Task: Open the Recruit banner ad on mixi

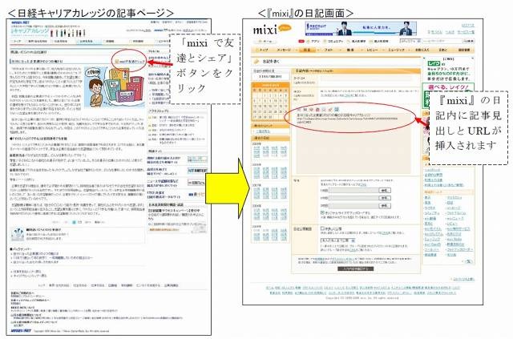Action: pyautogui.click(x=361, y=29)
